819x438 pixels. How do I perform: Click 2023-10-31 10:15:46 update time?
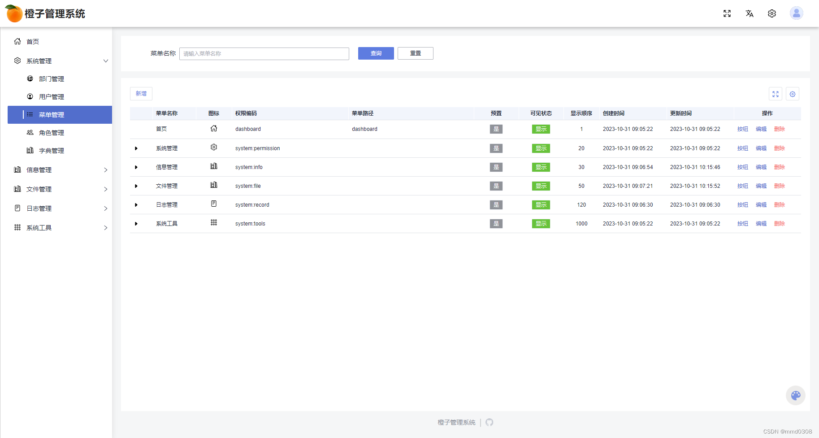[695, 167]
